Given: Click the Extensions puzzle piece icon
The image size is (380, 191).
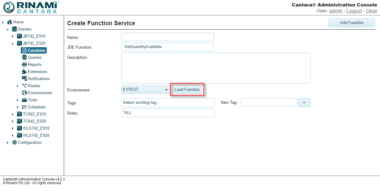Looking at the screenshot, I should (24, 71).
